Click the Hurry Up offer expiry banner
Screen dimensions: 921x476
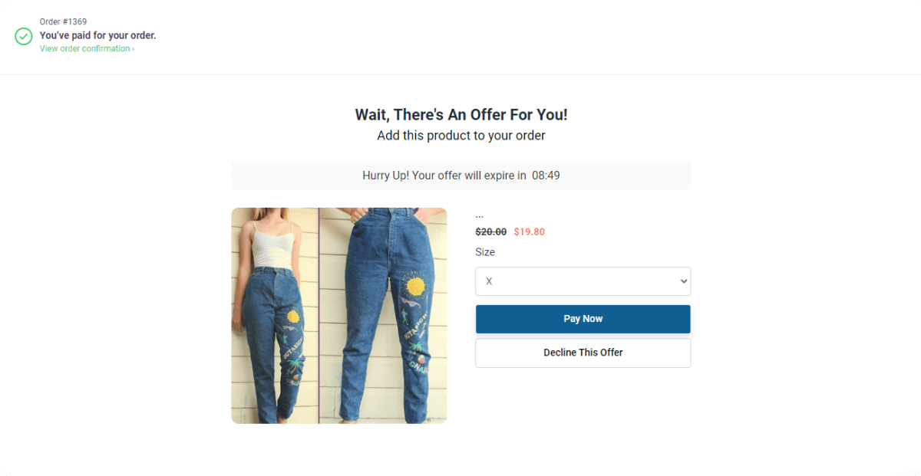point(461,176)
